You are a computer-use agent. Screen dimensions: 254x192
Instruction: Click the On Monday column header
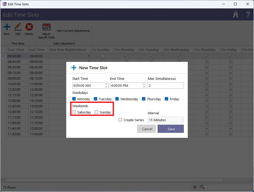126,50
